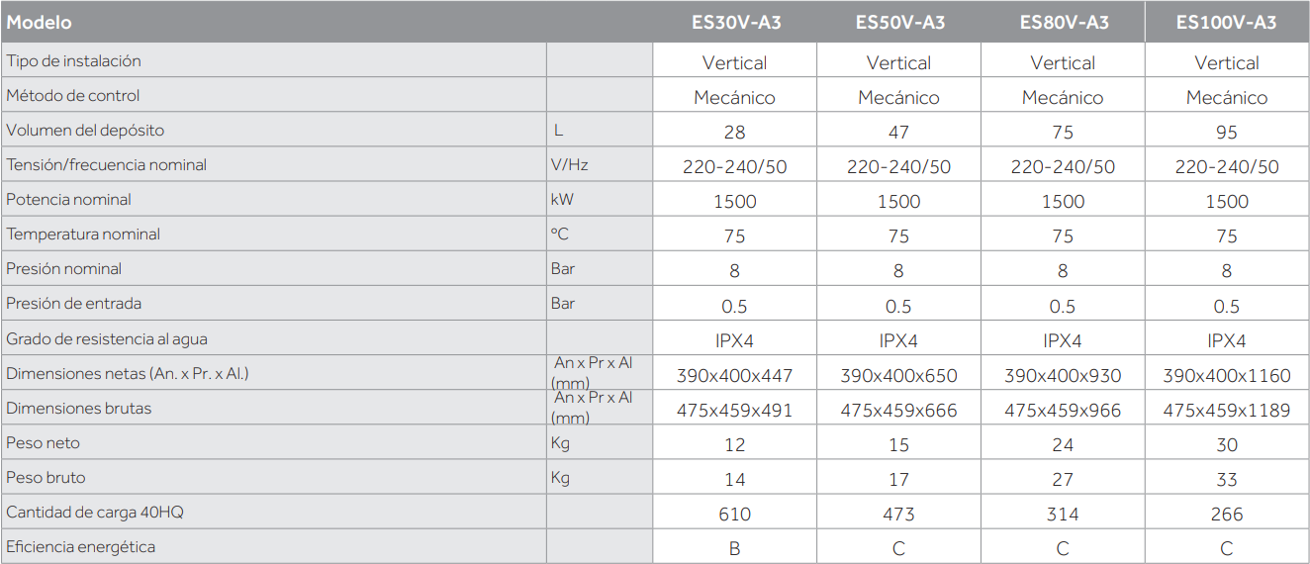Click the Modelo header label

[40, 23]
